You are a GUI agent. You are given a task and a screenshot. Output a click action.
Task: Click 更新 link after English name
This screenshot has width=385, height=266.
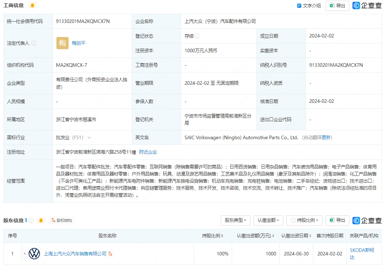pyautogui.click(x=326, y=137)
